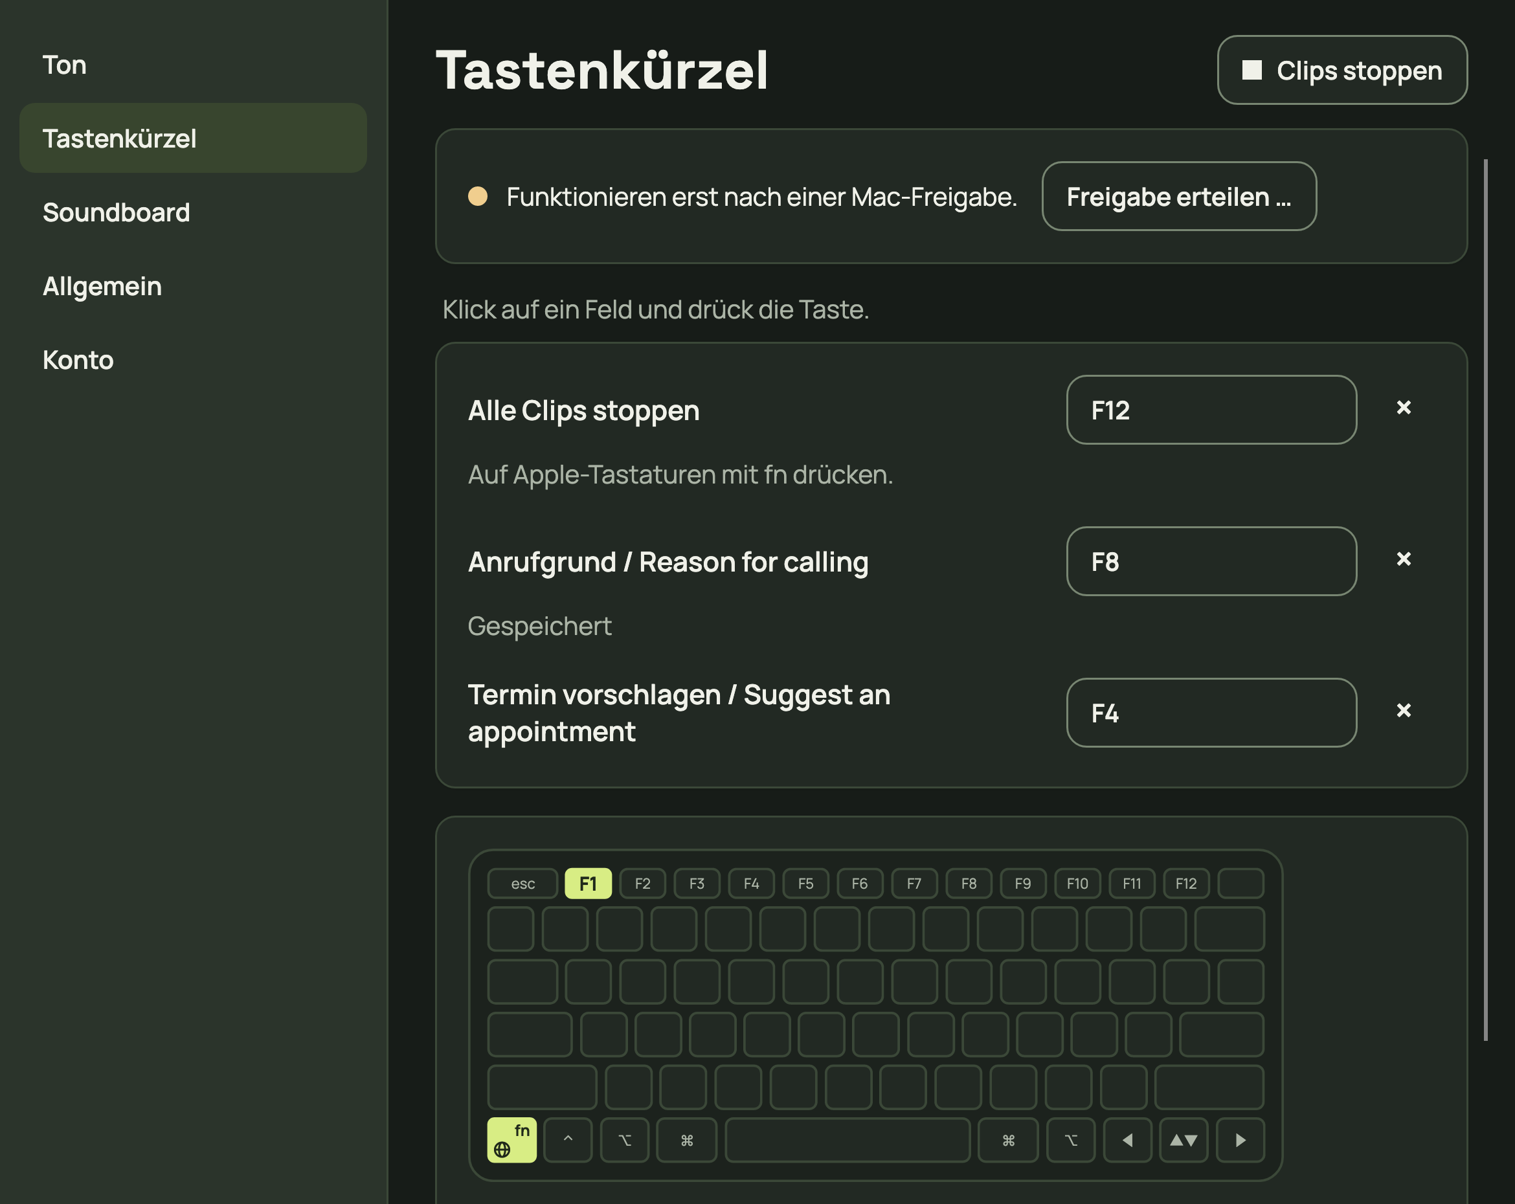
Task: Click the right command key
Action: (1008, 1140)
